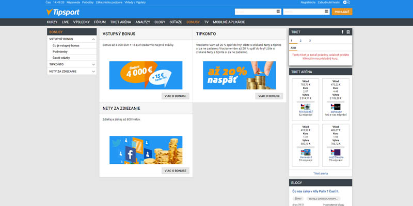Click Viac o bonuse under Nety za zdieľanie
Image resolution: width=413 pixels, height=206 pixels.
pos(176,171)
